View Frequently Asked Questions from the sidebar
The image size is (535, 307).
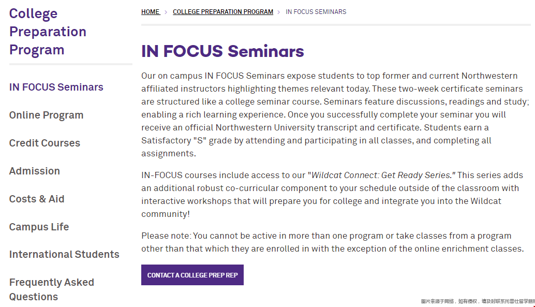tap(52, 289)
